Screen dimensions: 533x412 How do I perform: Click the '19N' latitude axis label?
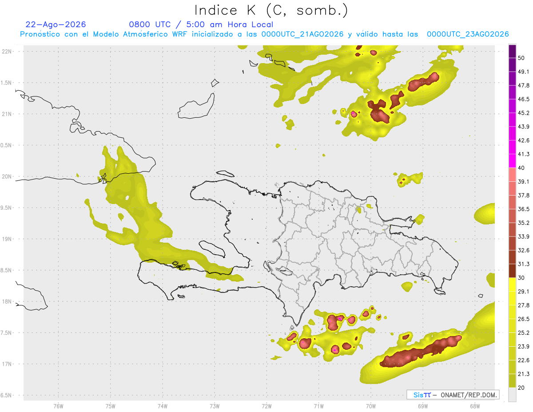point(7,239)
